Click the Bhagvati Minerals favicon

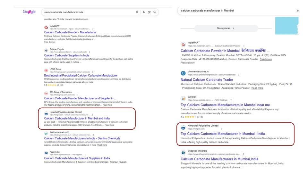click(183, 152)
